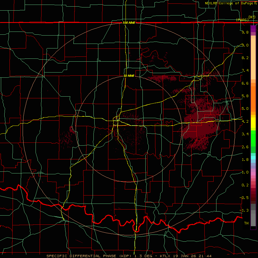The image size is (258, 258).
Task: Click the 5.8 scale value
Action: coord(245,96)
